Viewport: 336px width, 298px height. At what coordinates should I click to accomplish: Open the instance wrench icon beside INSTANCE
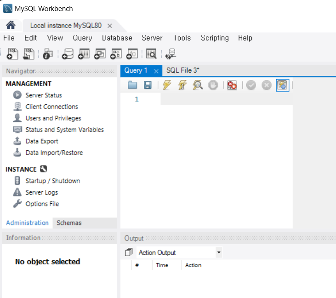(x=44, y=169)
